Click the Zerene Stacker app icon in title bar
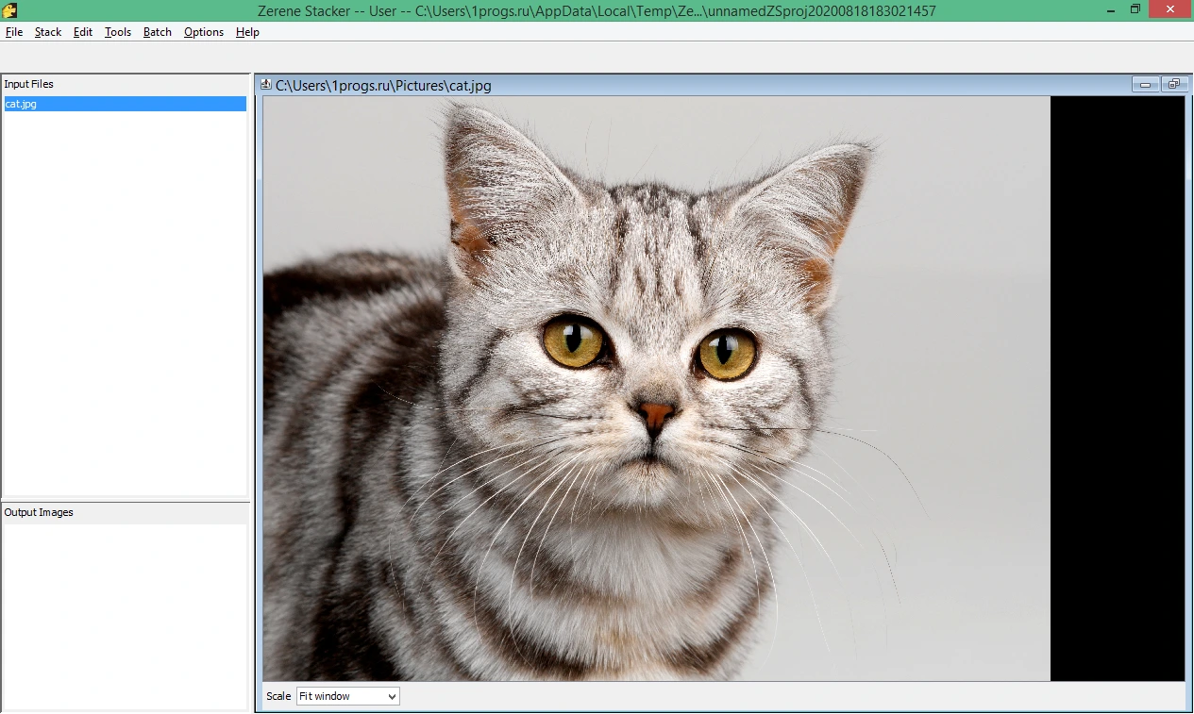This screenshot has width=1194, height=714. 10,10
